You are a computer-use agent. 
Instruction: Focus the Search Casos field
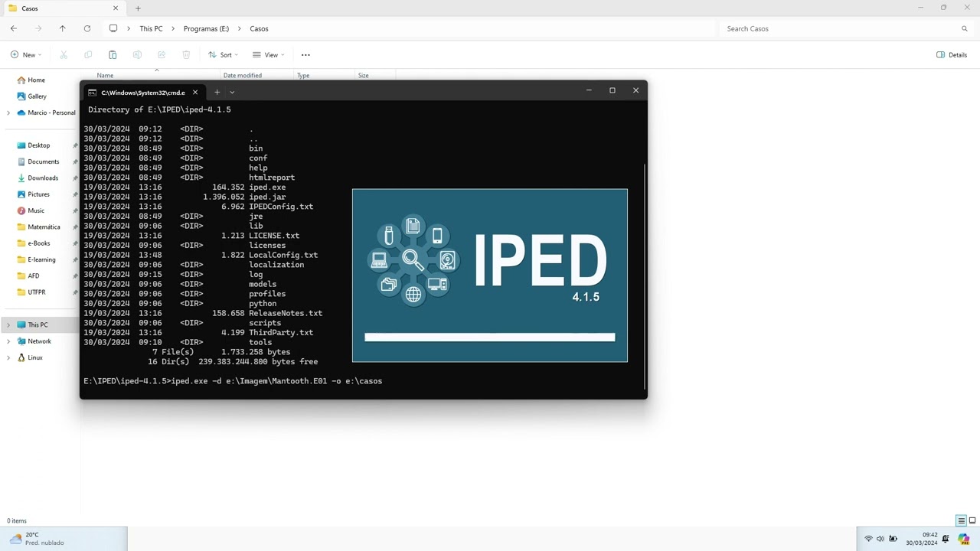click(x=838, y=28)
